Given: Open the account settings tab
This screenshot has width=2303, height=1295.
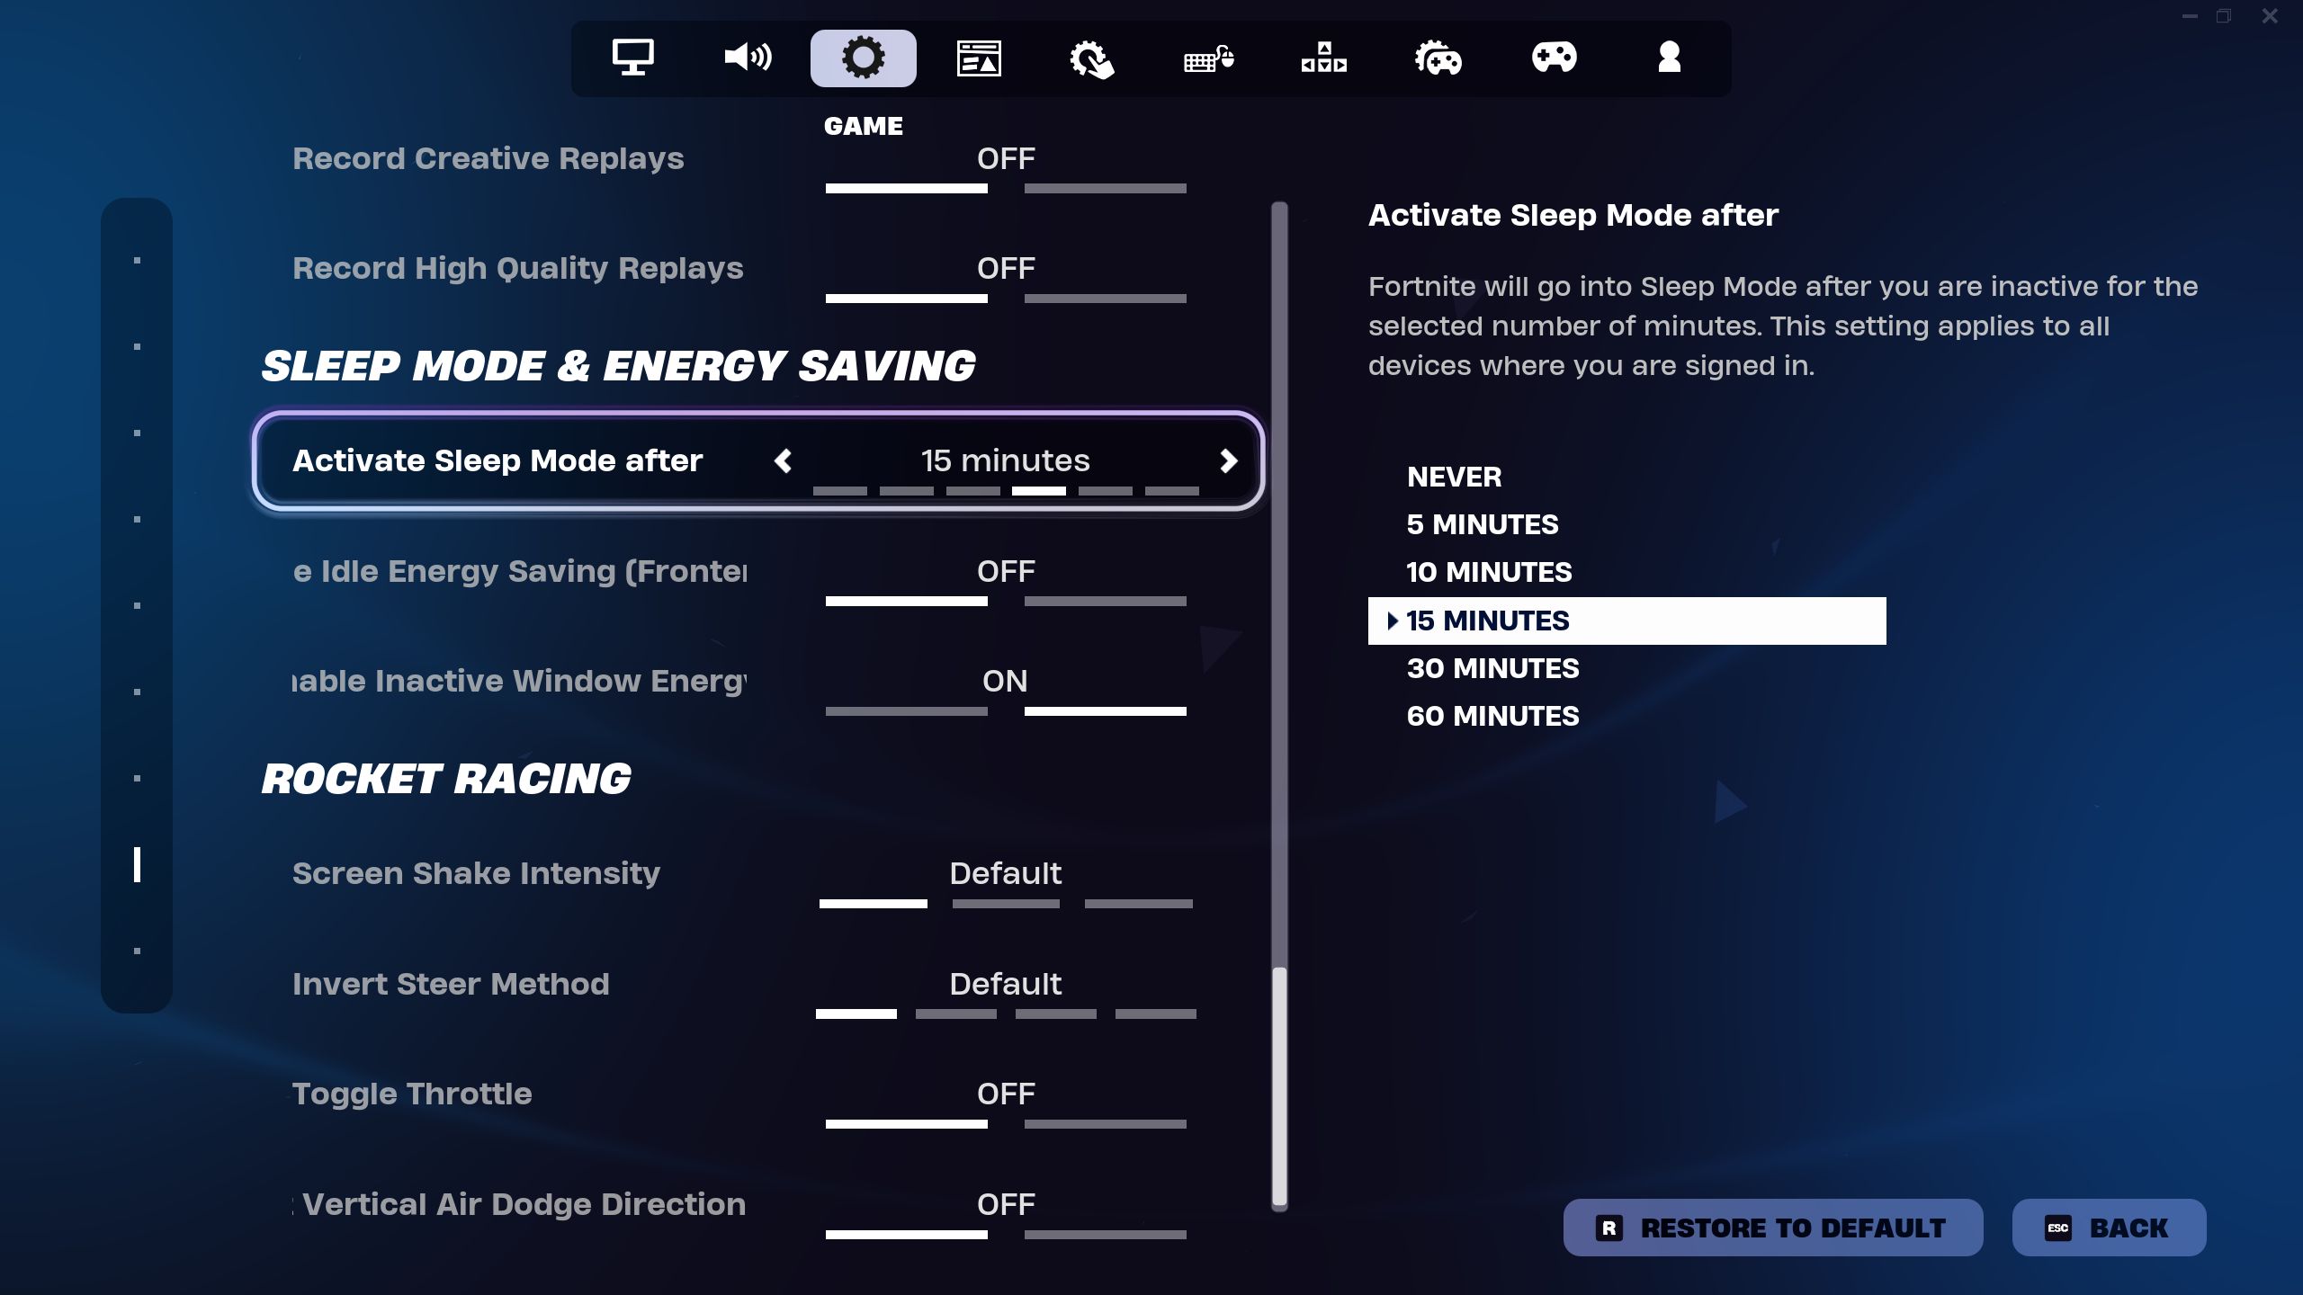Looking at the screenshot, I should 1669,57.
